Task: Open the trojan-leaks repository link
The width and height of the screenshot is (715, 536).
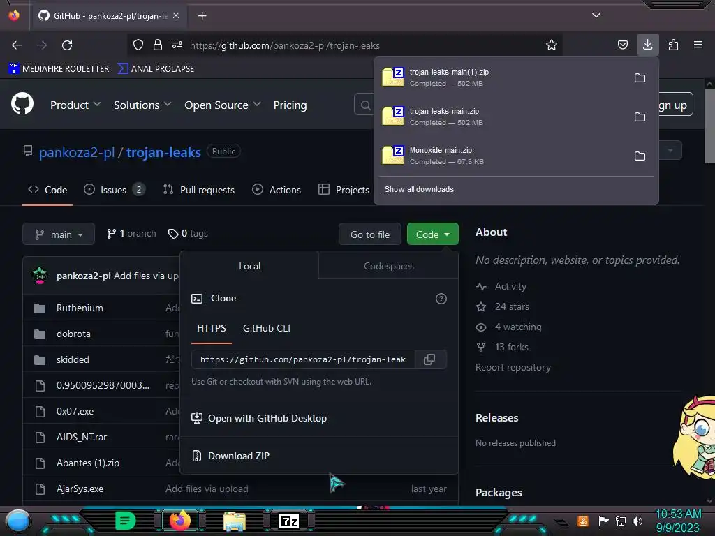Action: (x=163, y=152)
